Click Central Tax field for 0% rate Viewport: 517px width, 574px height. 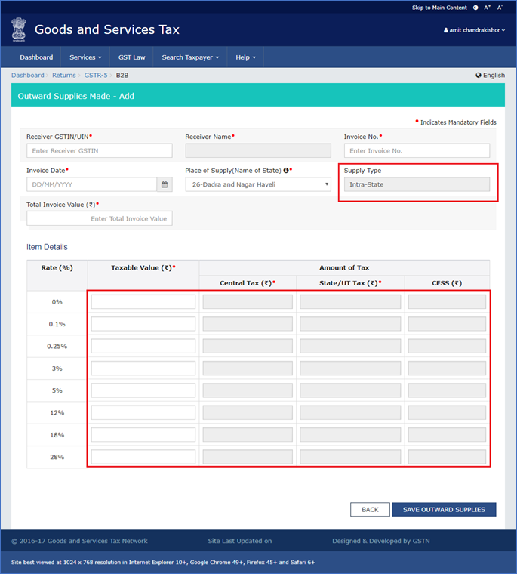point(248,302)
